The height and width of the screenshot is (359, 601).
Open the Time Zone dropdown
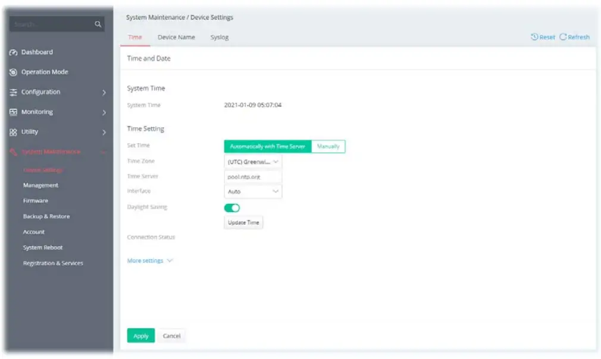tap(253, 162)
